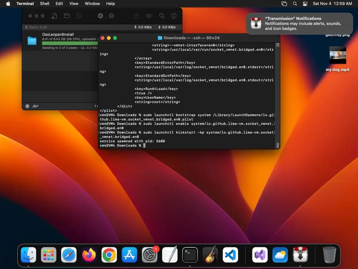The height and width of the screenshot is (269, 358).
Task: Open the cloud weather app in Dock
Action: 280,255
